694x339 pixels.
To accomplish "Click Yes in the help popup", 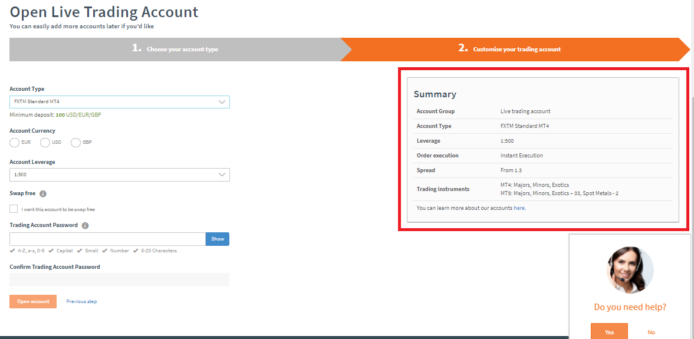I will coord(609,331).
